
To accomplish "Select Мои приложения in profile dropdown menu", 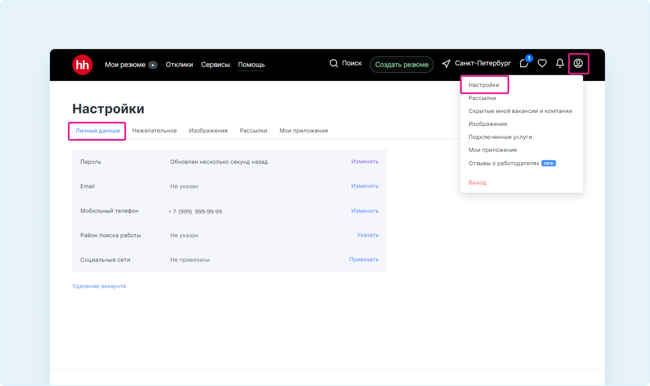I will (x=493, y=150).
